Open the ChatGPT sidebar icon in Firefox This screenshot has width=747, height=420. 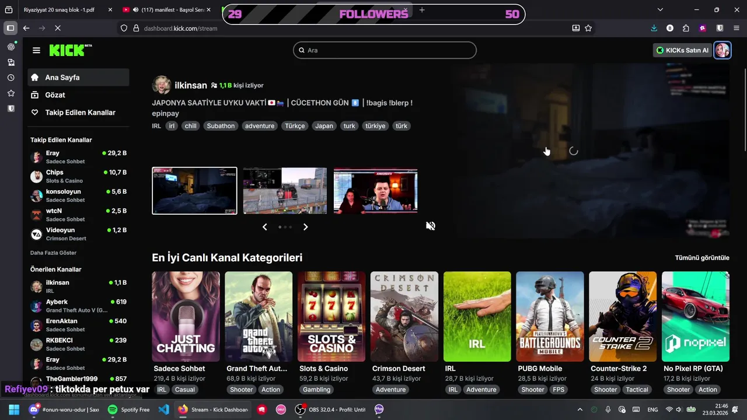[11, 47]
